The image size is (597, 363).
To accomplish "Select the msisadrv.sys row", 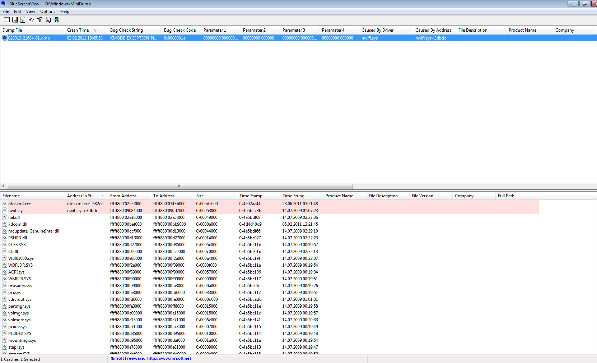I will coord(269,286).
